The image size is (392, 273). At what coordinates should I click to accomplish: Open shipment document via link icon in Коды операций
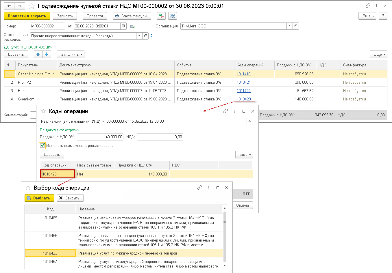[x=250, y=121]
